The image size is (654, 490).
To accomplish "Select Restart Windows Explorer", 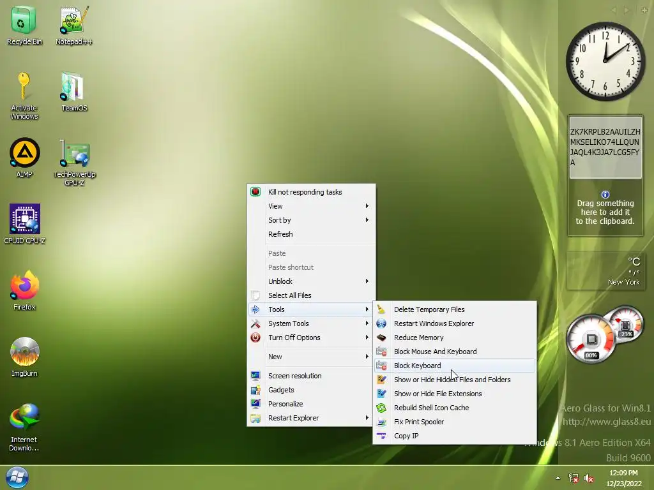I will click(x=455, y=323).
